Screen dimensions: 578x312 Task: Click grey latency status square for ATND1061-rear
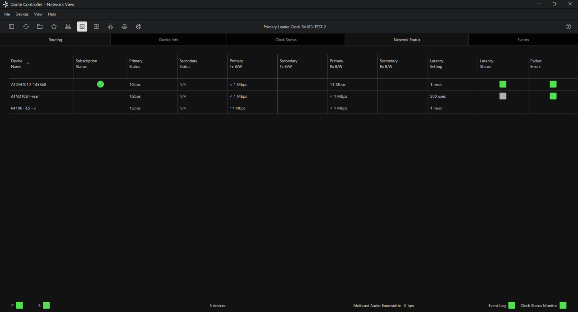click(503, 96)
